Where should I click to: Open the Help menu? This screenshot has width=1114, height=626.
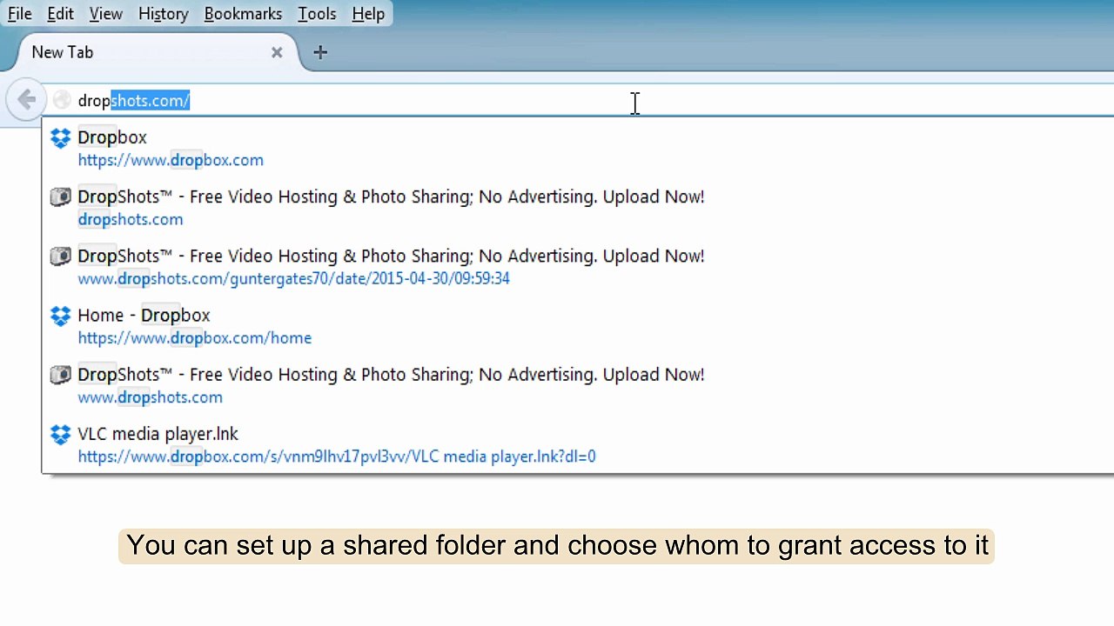click(x=368, y=14)
